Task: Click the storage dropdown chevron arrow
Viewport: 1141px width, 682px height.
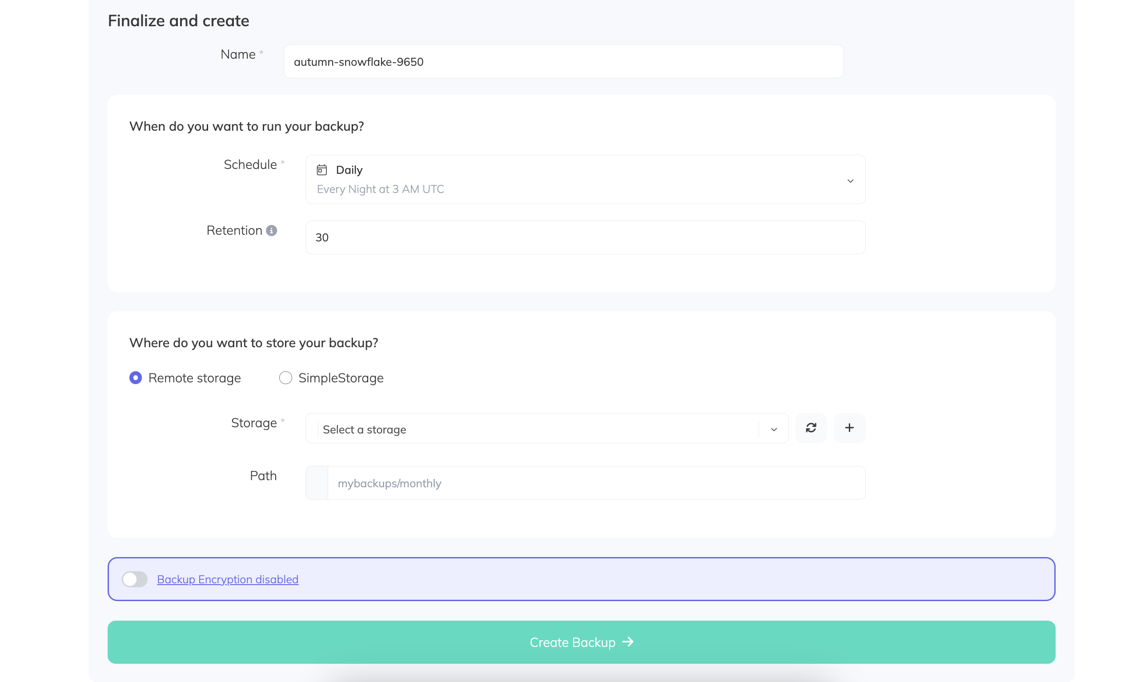Action: (x=774, y=429)
